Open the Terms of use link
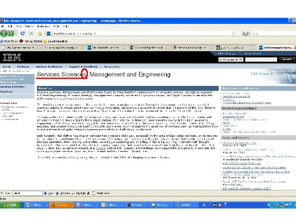The height and width of the screenshot is (222, 296). (x=252, y=53)
